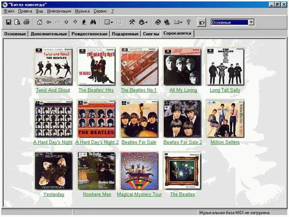Open the Magical Mystery Tour link
Screen dimensions: 289x217
click(139, 194)
